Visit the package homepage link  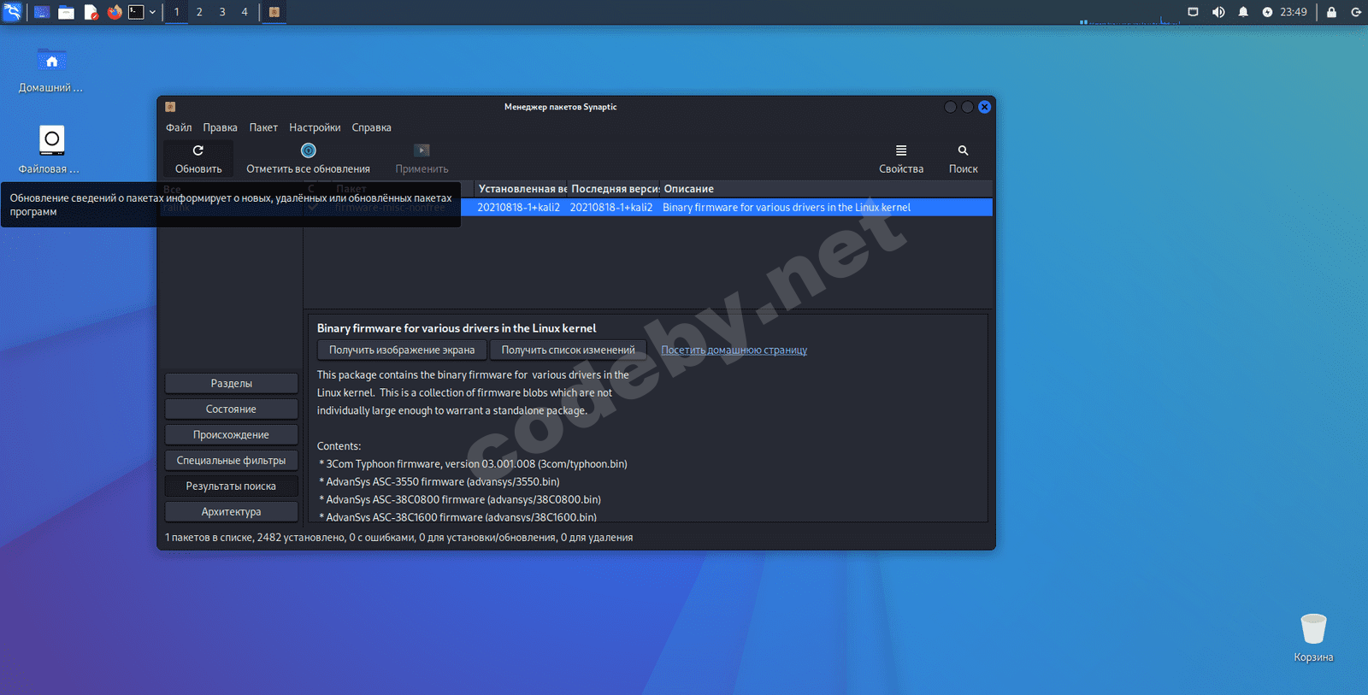[x=734, y=350]
